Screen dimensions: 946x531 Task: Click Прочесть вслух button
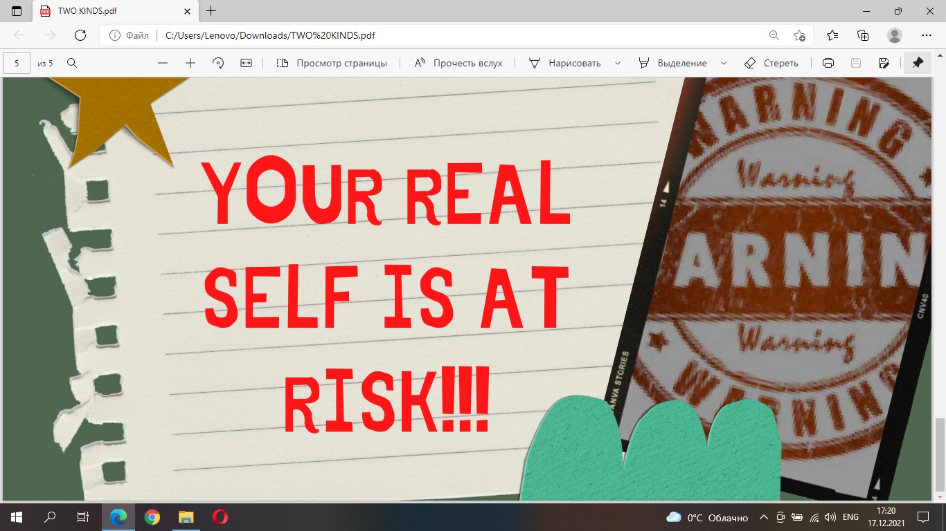(458, 63)
